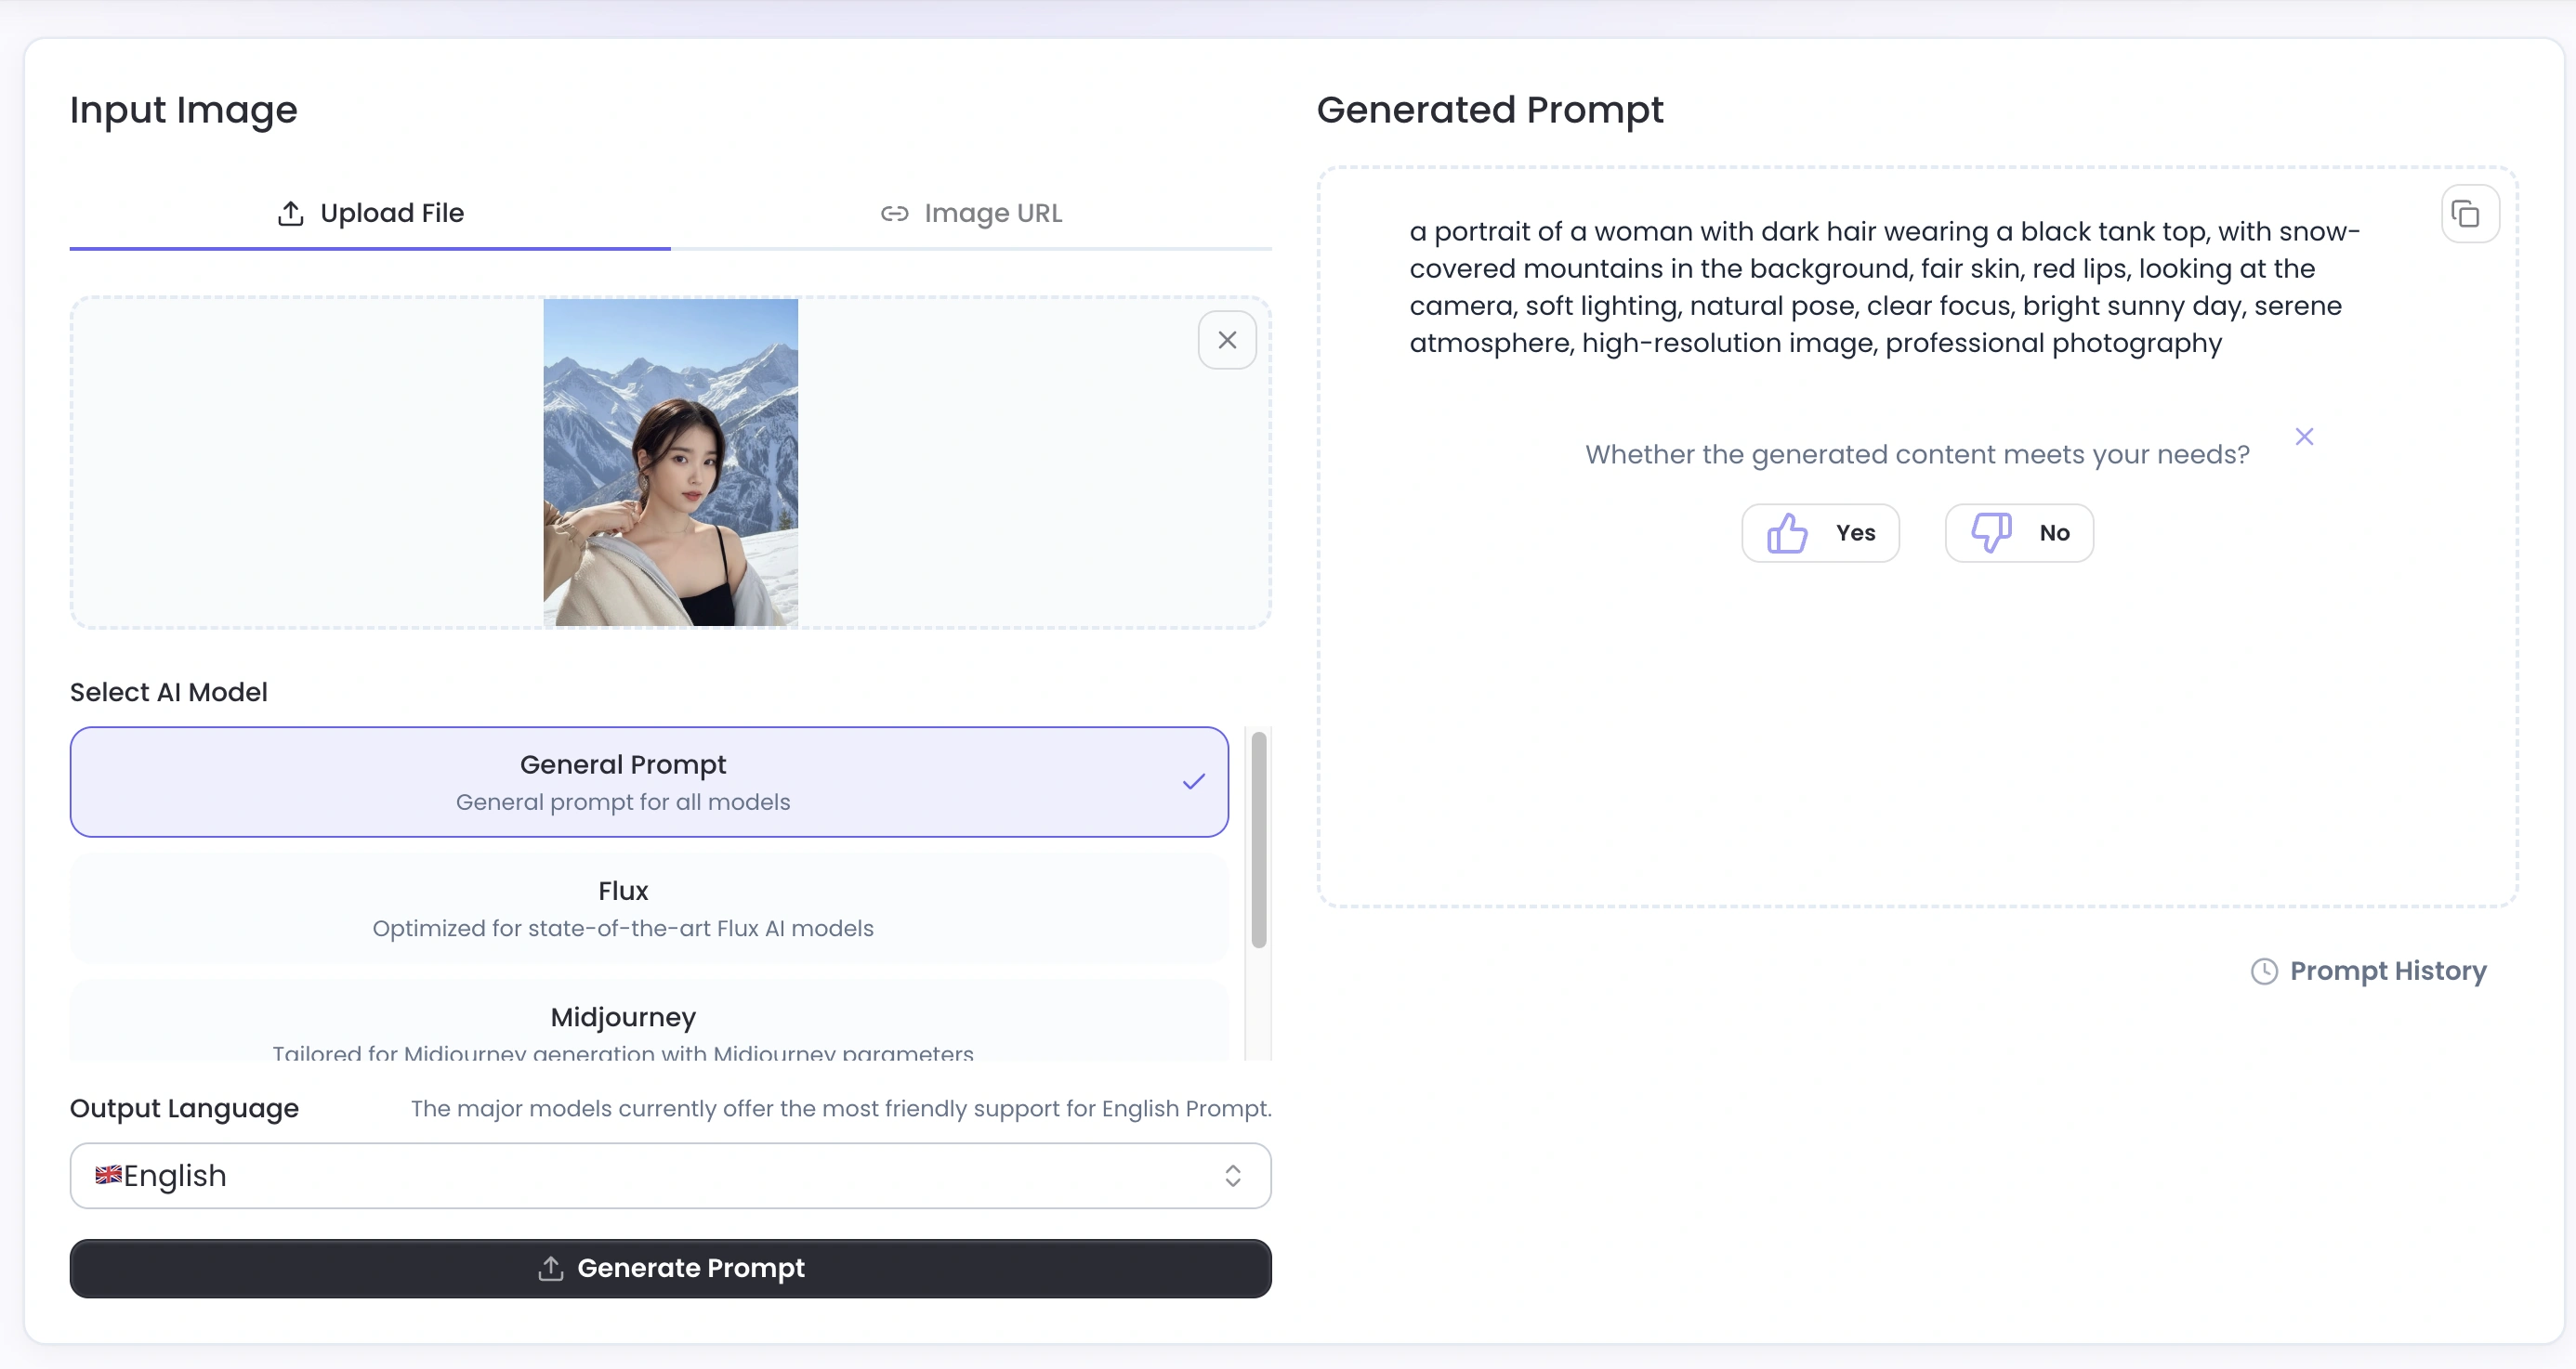Open Prompt History
Image resolution: width=2576 pixels, height=1369 pixels.
point(2388,971)
